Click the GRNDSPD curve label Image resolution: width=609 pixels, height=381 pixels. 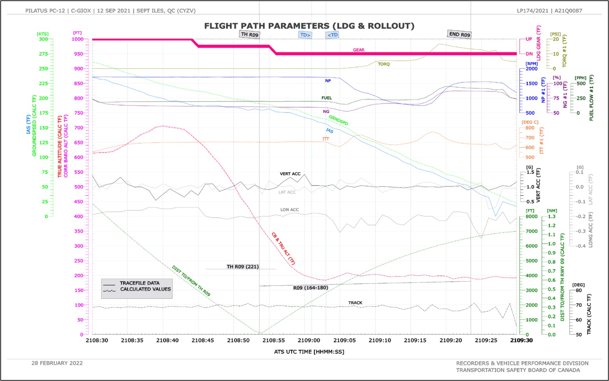coord(338,120)
